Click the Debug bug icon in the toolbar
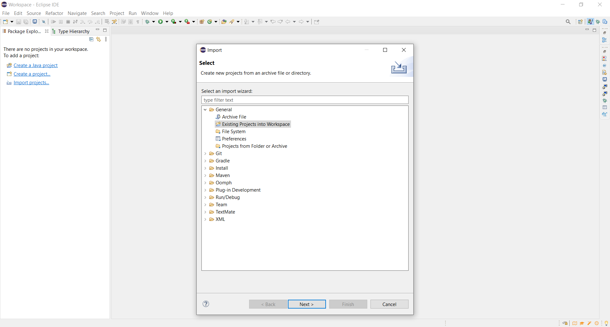 pos(147,22)
